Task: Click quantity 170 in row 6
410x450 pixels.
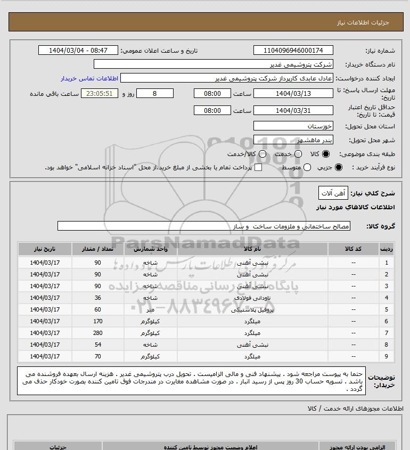Action: coord(98,322)
